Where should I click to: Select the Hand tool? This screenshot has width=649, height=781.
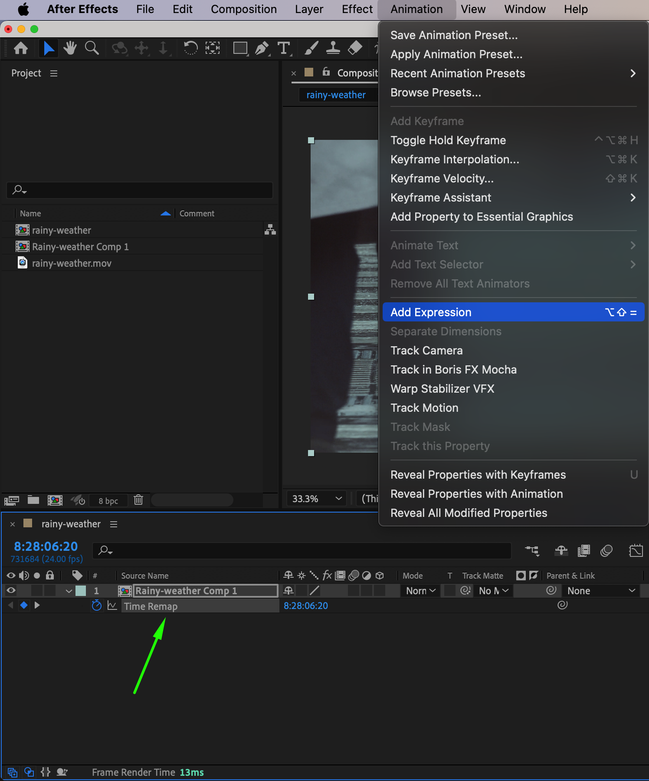[70, 48]
